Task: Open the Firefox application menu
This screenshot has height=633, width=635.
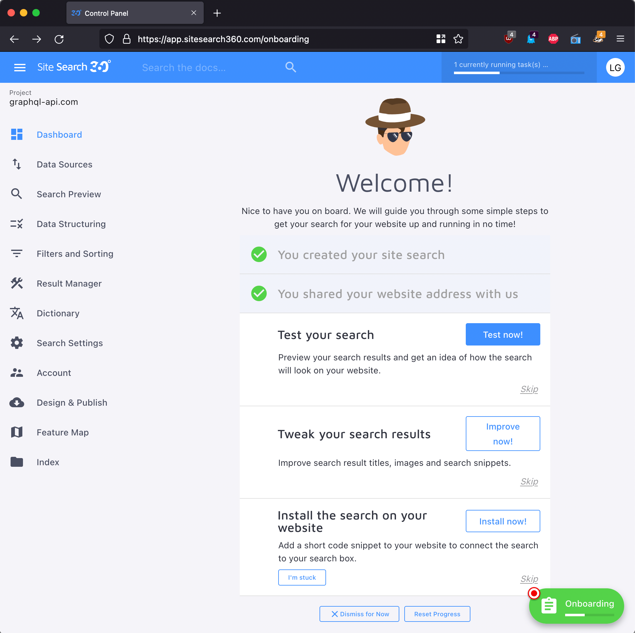Action: point(620,39)
